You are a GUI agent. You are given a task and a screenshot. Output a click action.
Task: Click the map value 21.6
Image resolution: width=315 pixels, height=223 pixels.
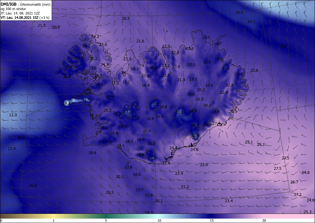[x=140, y=41]
